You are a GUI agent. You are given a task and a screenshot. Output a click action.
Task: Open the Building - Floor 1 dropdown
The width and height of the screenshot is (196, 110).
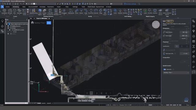(176, 73)
